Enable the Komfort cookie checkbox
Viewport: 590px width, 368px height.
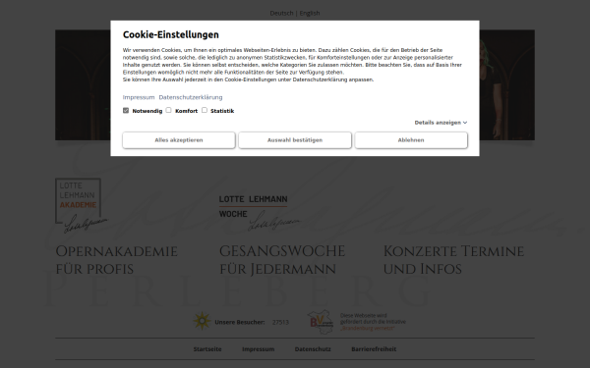coord(168,110)
